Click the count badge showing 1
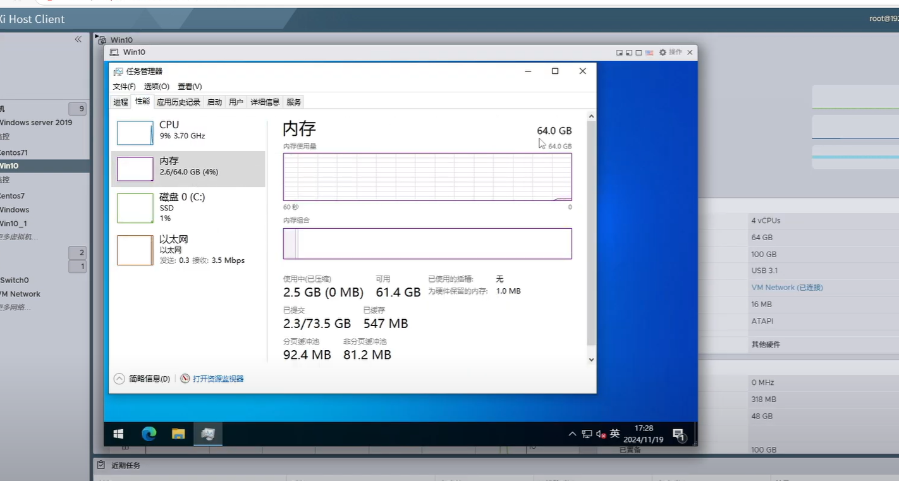Image resolution: width=899 pixels, height=481 pixels. point(77,267)
